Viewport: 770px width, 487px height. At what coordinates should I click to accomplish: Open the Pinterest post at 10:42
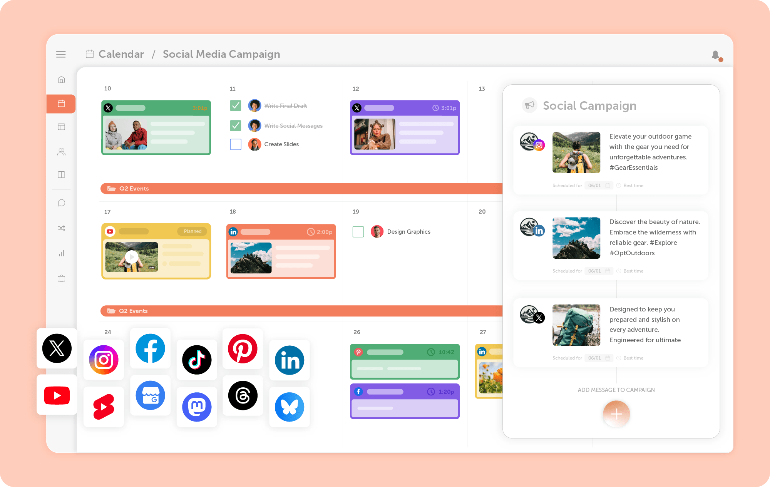(405, 361)
